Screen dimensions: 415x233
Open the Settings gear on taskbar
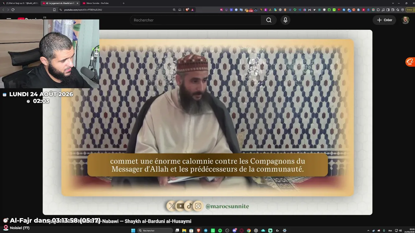pyautogui.click(x=285, y=230)
